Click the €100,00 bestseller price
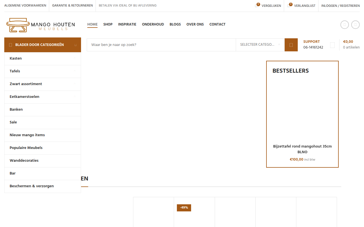This screenshot has width=364, height=227. pos(297,159)
